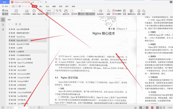
Task: Switch to 单页 single page view
Action: (x=74, y=14)
